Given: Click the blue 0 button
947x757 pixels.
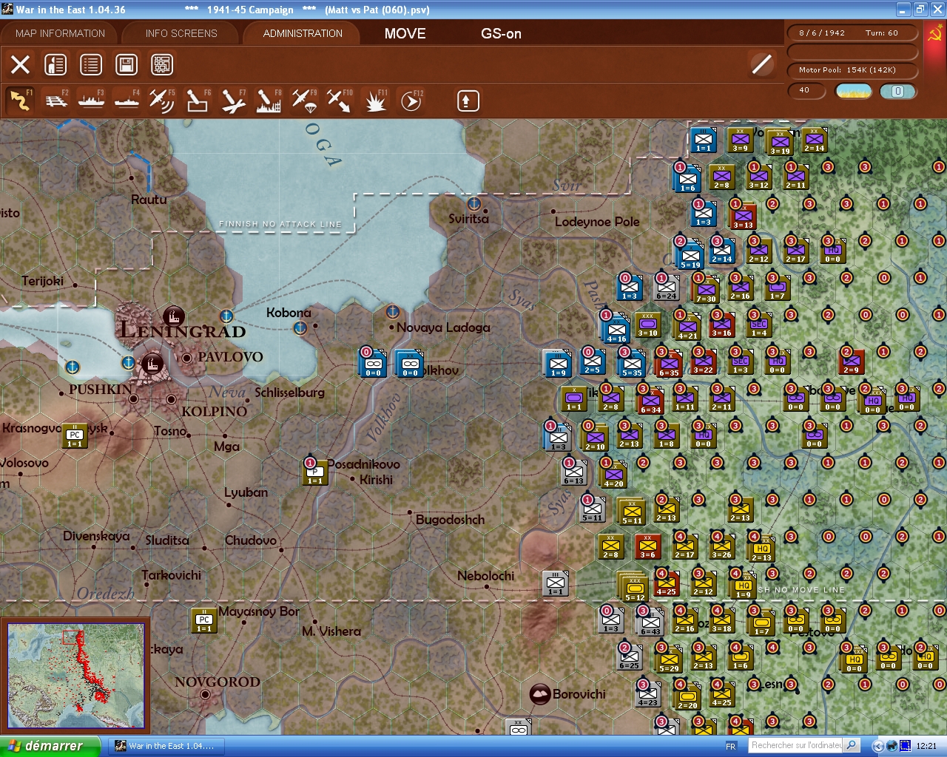Looking at the screenshot, I should 897,91.
